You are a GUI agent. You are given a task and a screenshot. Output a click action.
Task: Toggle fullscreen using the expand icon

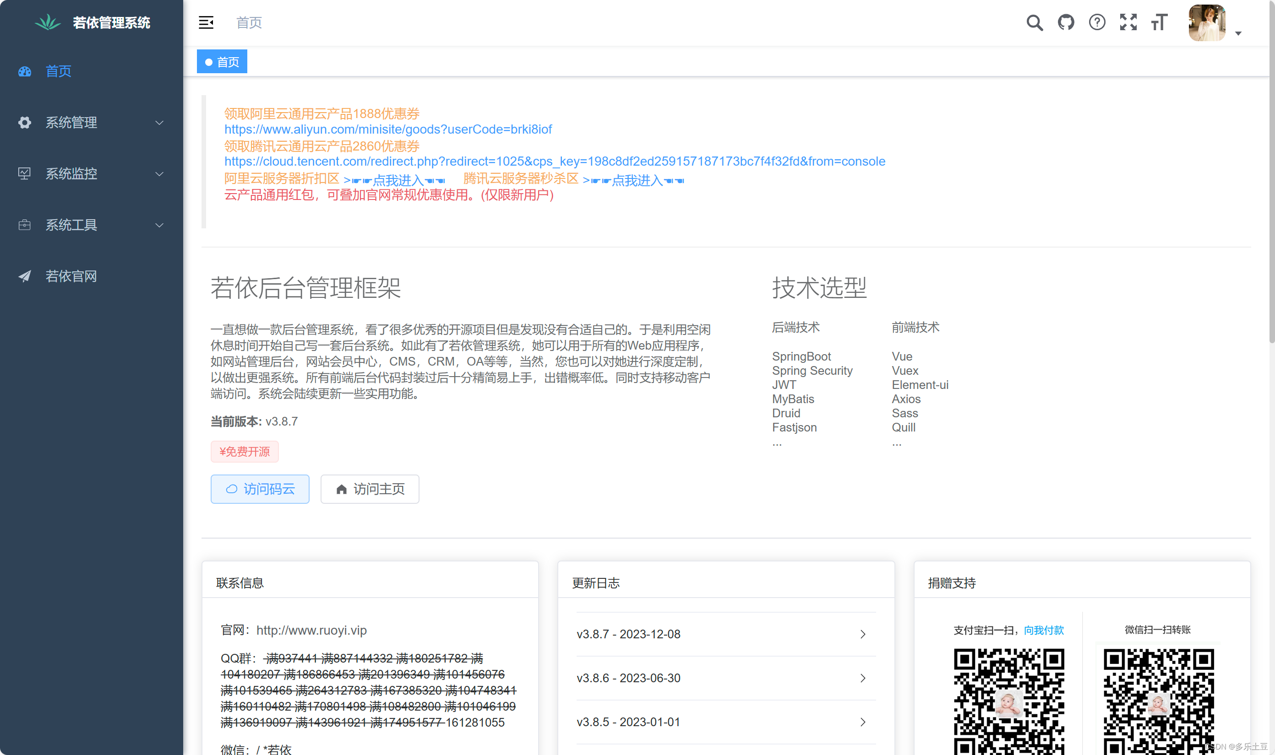1128,23
